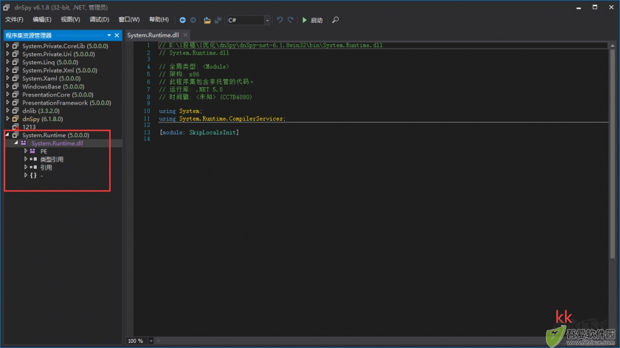Start debugging with the green play icon
This screenshot has height=348, width=620.
coord(304,20)
